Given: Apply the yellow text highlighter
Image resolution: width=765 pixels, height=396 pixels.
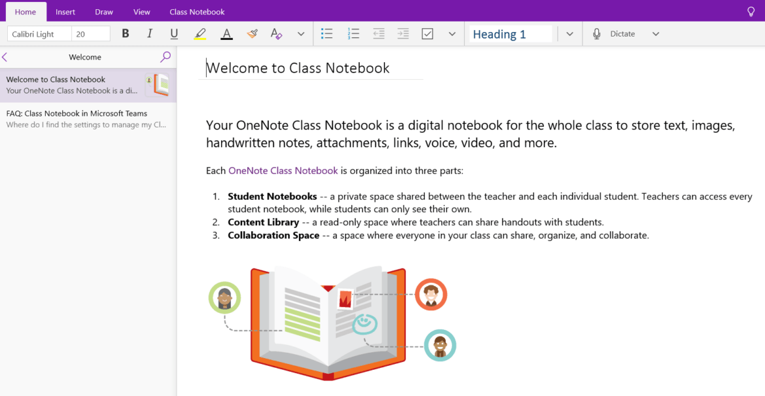Looking at the screenshot, I should coord(200,33).
